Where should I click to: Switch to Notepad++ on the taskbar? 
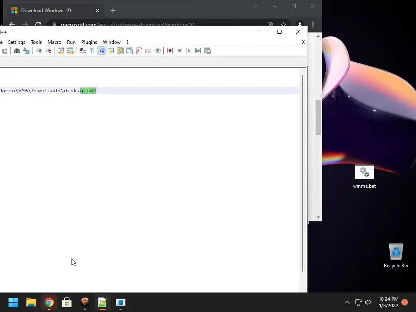point(102,302)
